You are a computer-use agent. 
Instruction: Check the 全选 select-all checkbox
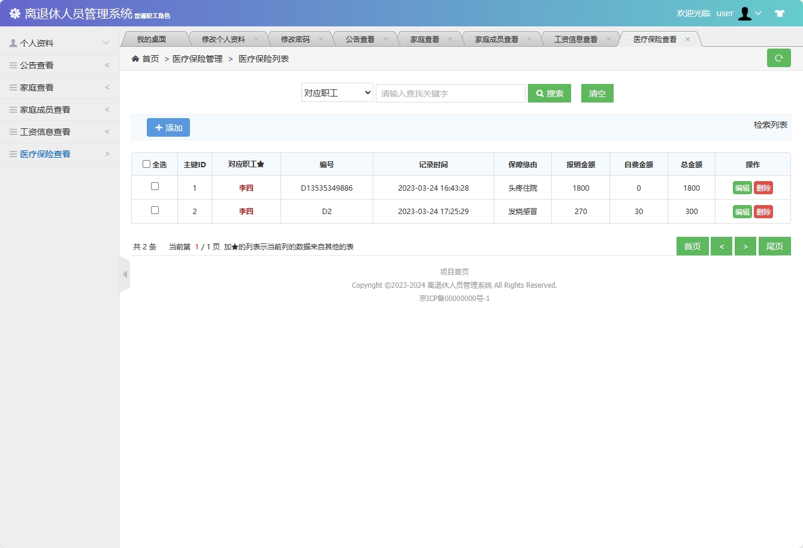[x=146, y=164]
